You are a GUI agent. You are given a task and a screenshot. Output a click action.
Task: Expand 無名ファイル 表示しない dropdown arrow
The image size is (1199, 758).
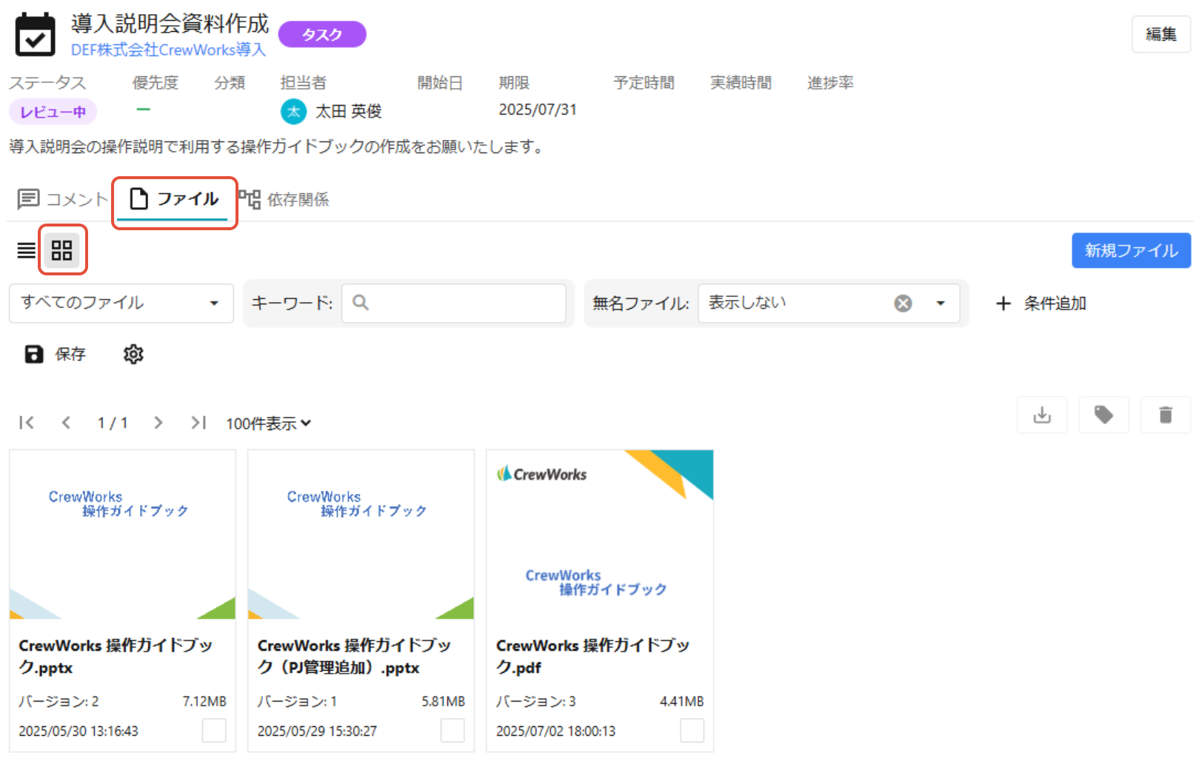[x=941, y=303]
